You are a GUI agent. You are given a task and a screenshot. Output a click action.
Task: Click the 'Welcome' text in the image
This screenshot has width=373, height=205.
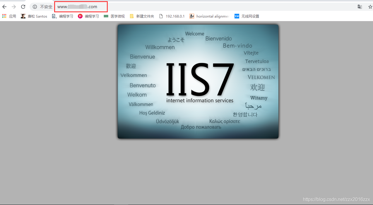coord(195,34)
